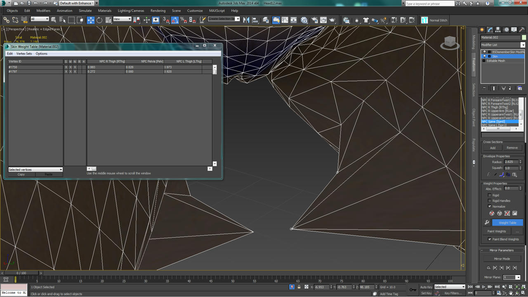This screenshot has height=297, width=528.
Task: Open reference coordinate system View dropdown
Action: [x=122, y=19]
